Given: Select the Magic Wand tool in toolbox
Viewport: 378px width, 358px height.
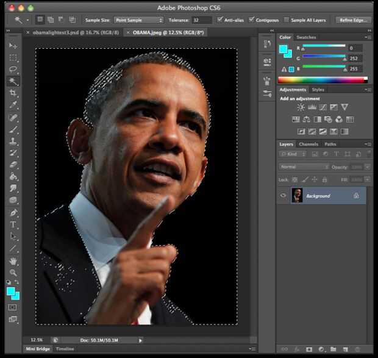Looking at the screenshot, I should pyautogui.click(x=13, y=81).
